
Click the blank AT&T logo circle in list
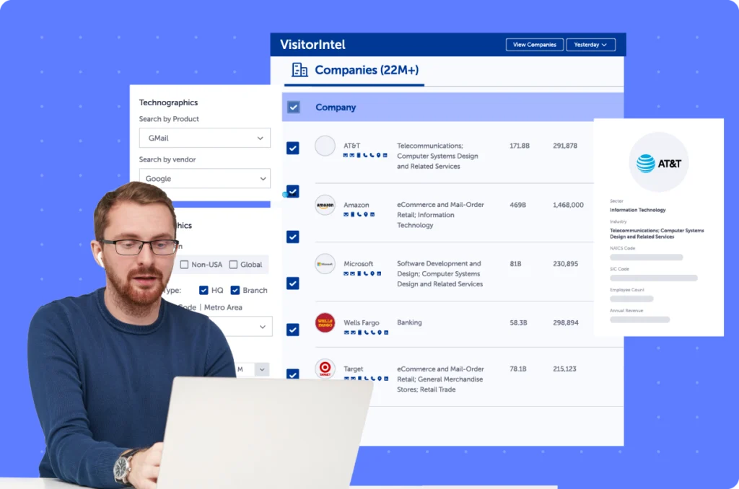coord(325,146)
